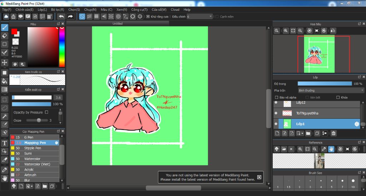Choose the Airbrush brush
Image resolution: width=366 pixels, height=196 pixels.
tap(35, 175)
